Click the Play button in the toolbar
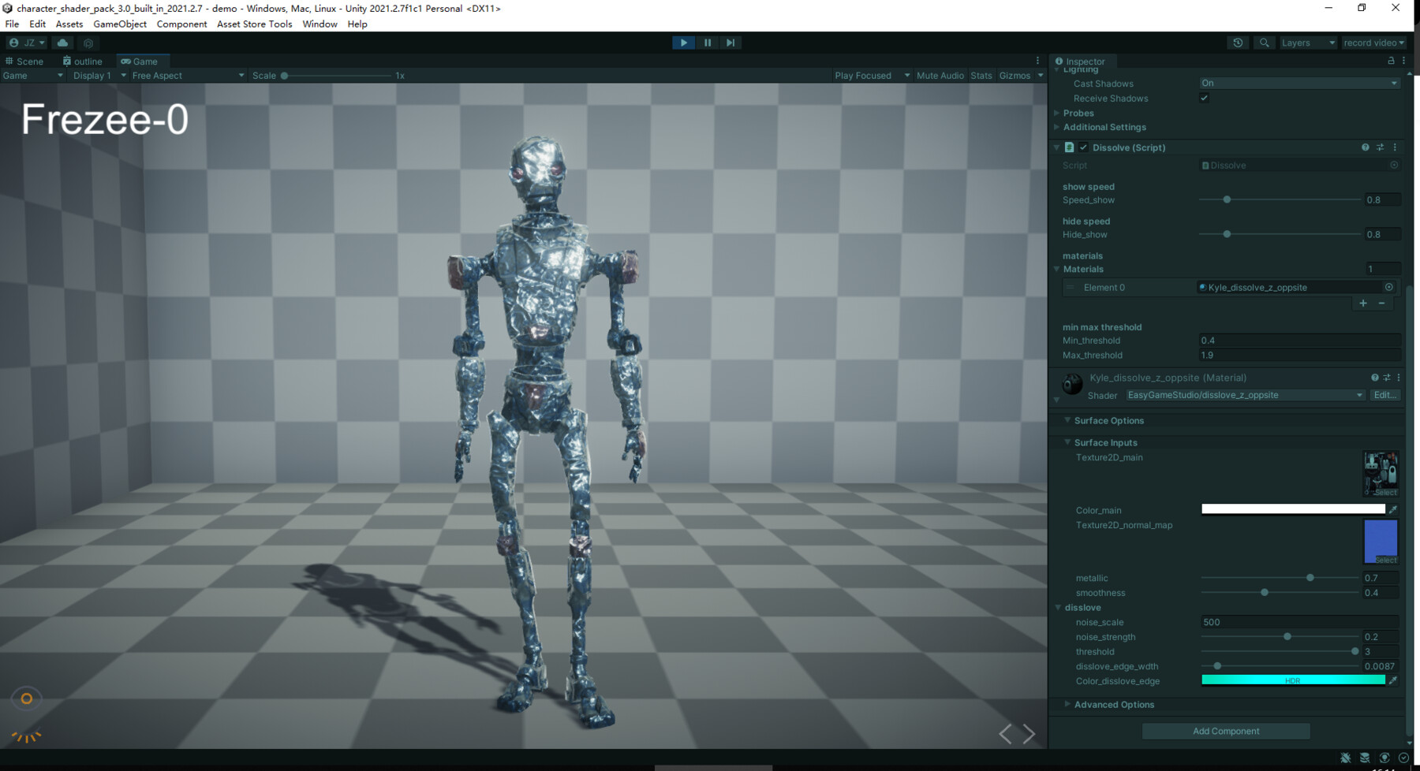The width and height of the screenshot is (1420, 771). [x=683, y=43]
